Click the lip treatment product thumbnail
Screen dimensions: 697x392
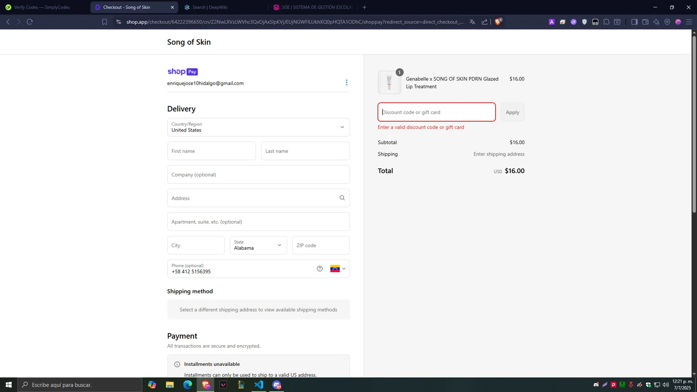pos(389,82)
